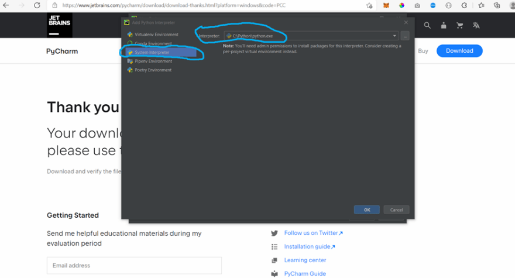The width and height of the screenshot is (515, 278).
Task: Open the shopping cart icon
Action: coord(460,25)
